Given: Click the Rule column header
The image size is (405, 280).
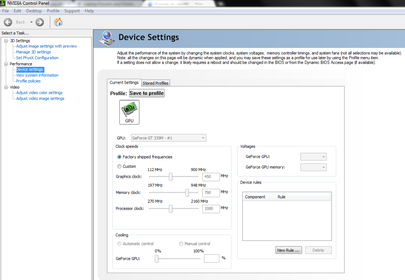Looking at the screenshot, I should 303,197.
